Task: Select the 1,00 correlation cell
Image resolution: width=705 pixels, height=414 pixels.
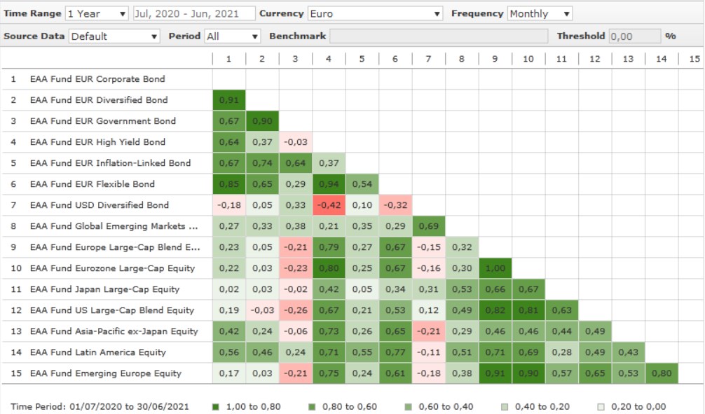Action: 495,268
